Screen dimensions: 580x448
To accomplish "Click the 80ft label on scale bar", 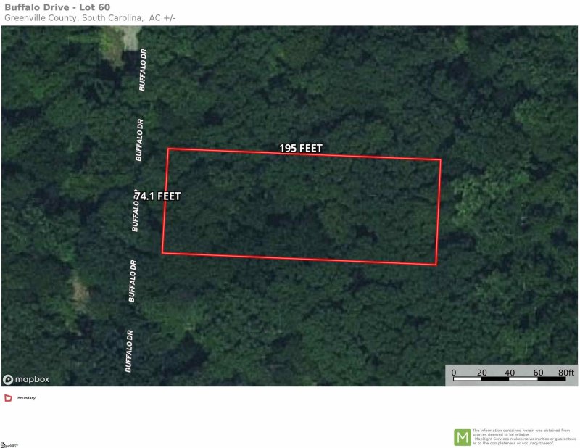I will 566,372.
